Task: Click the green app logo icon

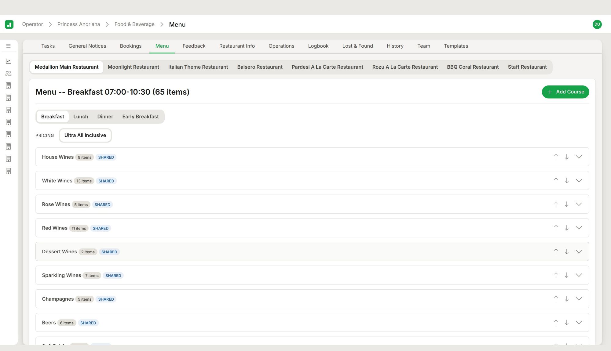Action: pos(9,24)
